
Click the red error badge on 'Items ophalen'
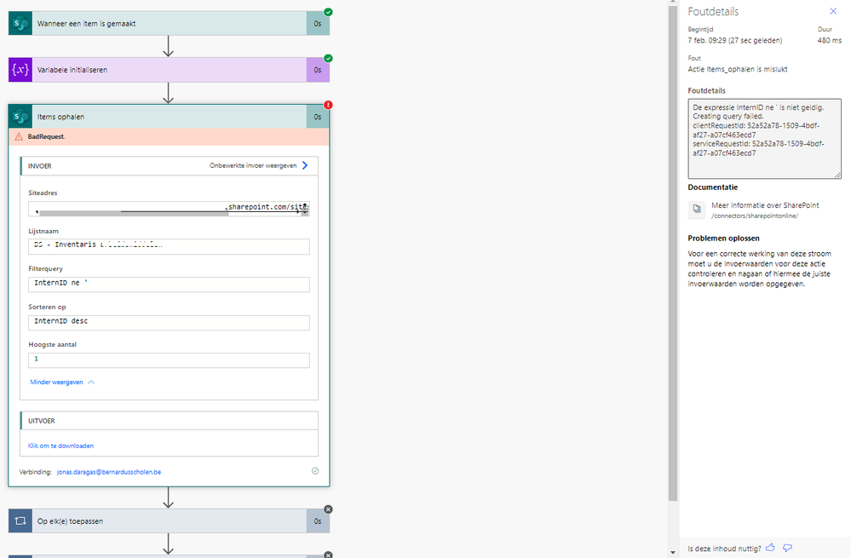(x=328, y=105)
